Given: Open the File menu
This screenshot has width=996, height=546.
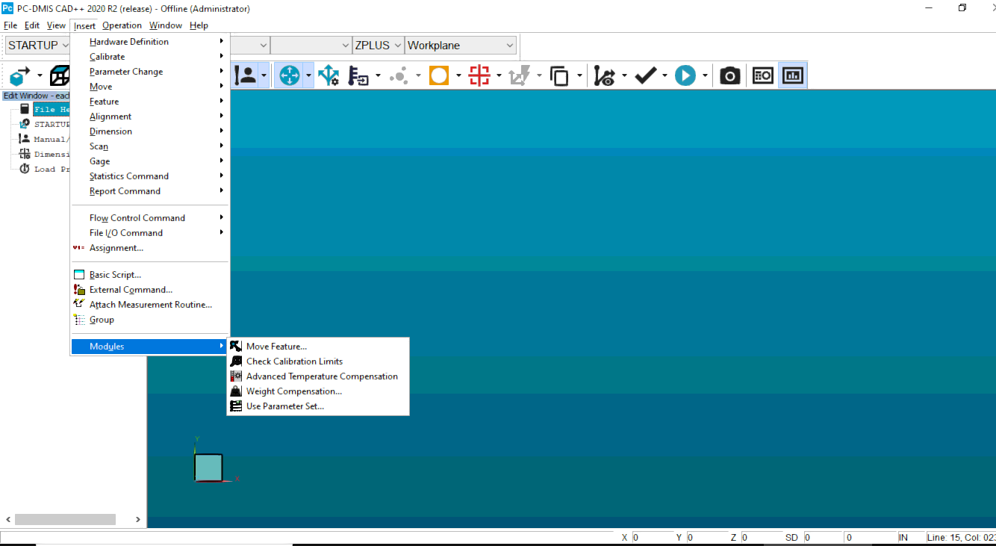Looking at the screenshot, I should pyautogui.click(x=10, y=25).
